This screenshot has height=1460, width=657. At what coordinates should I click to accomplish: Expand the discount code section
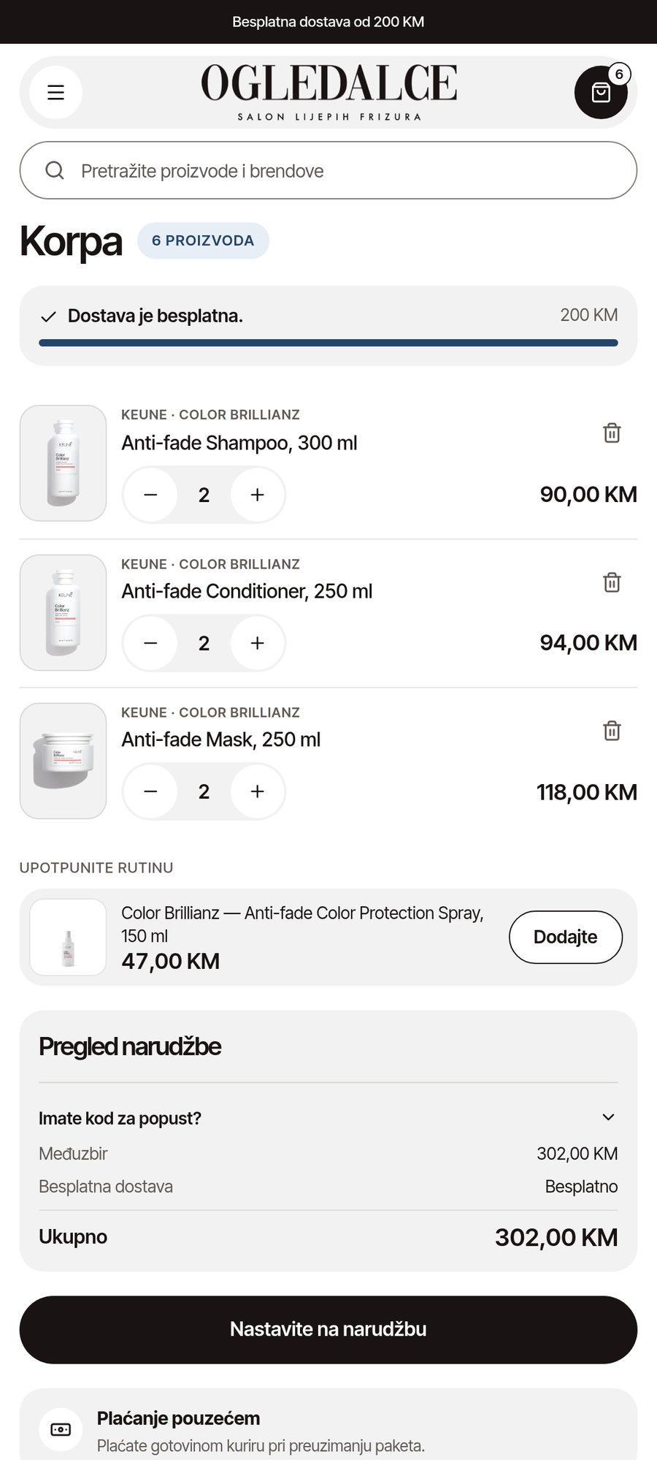(x=328, y=1118)
